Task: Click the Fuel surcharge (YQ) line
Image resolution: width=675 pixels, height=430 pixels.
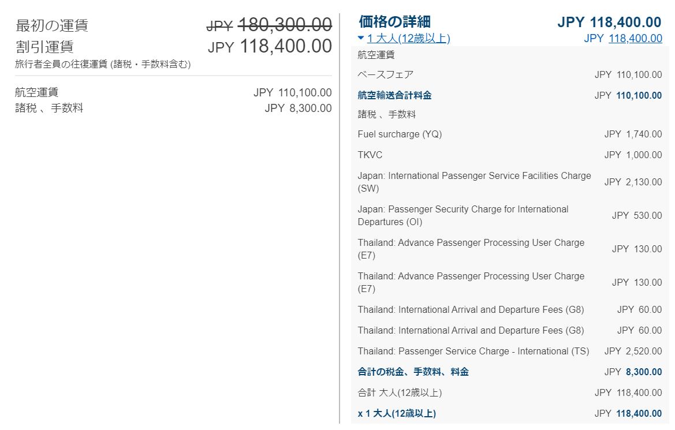Action: click(510, 134)
